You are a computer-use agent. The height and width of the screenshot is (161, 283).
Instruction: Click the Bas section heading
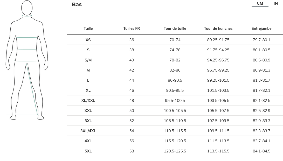point(77,4)
